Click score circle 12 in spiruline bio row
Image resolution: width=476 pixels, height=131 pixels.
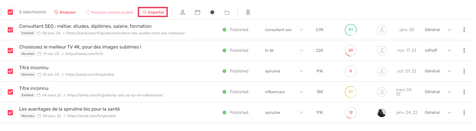pyautogui.click(x=351, y=112)
